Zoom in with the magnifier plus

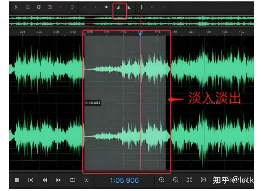[161, 180]
